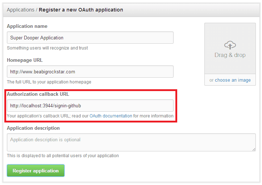Click the "Register a new OAuth application" heading
Image resolution: width=262 pixels, height=185 pixels.
pos(81,10)
